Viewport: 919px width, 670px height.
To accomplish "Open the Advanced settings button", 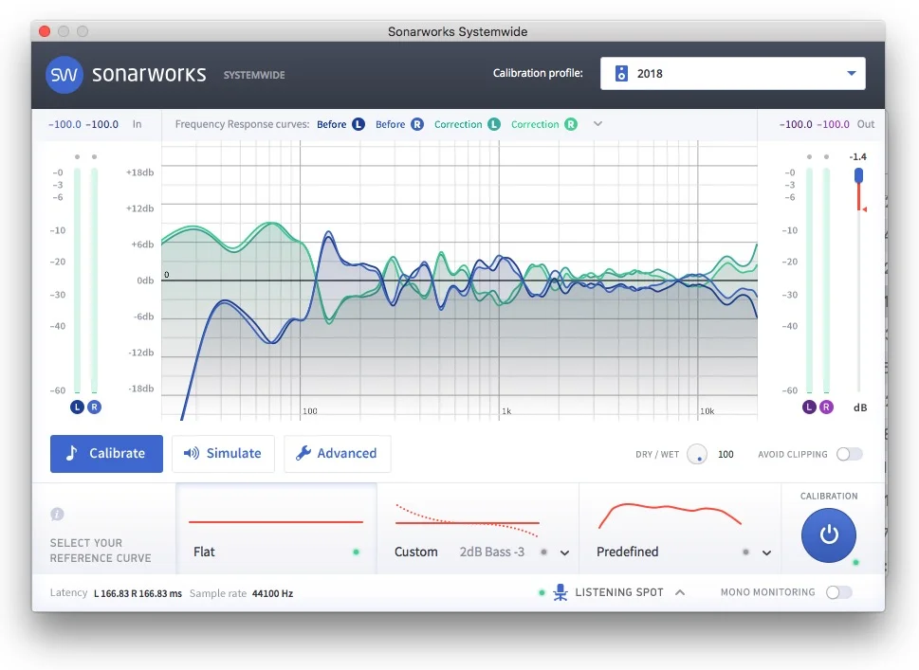I will [x=337, y=453].
